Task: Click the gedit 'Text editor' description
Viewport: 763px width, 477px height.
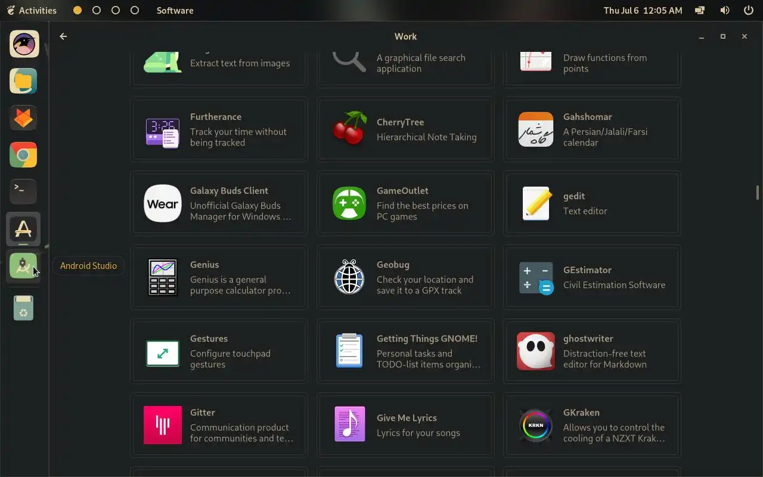Action: (585, 211)
